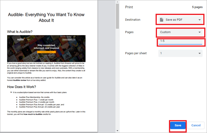Screen dimensions: 207x133
Task: Click the scroll down arrow of preview scrollbar
Action: click(x=117, y=130)
